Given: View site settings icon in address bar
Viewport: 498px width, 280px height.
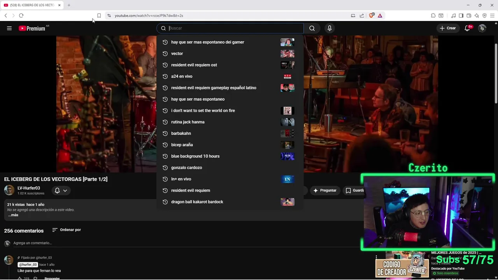Looking at the screenshot, I should [109, 16].
